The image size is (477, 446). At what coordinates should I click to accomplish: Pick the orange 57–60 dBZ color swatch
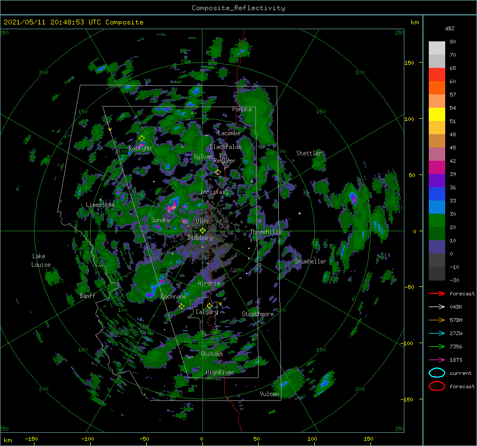click(x=437, y=88)
